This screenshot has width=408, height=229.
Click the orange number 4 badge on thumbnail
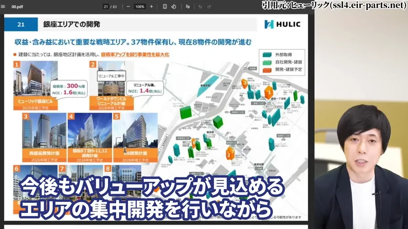(71, 116)
